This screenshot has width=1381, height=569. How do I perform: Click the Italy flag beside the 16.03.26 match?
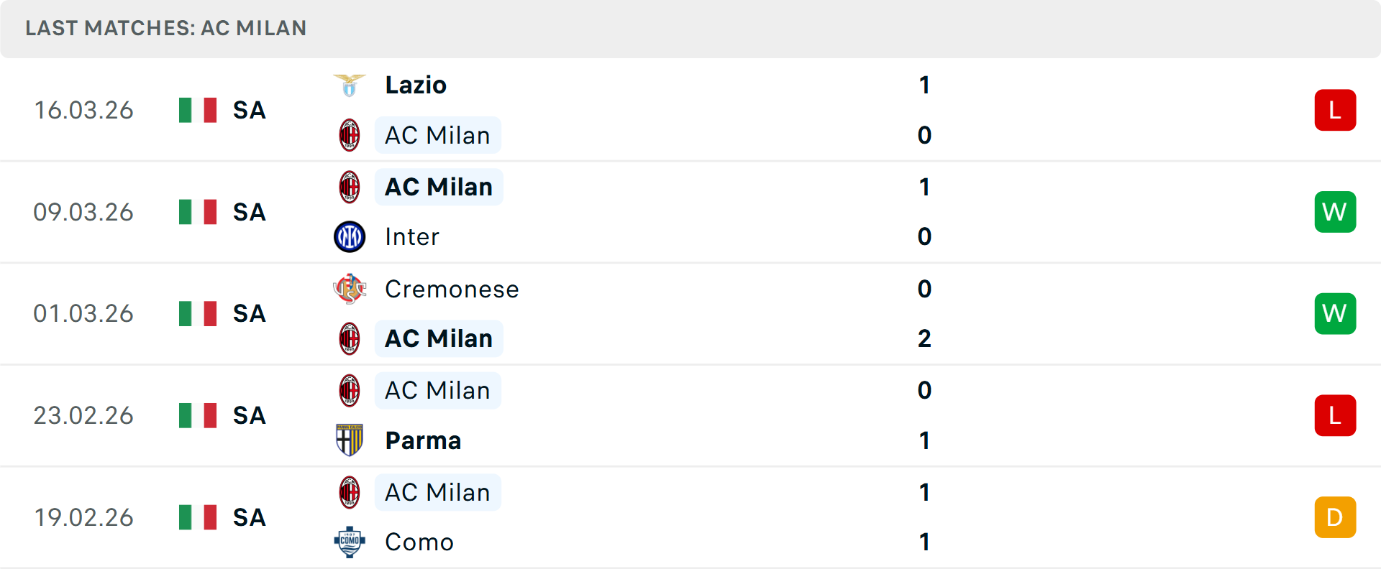(197, 110)
